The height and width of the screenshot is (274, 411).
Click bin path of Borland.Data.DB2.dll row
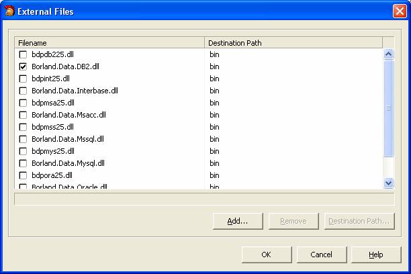pos(214,66)
